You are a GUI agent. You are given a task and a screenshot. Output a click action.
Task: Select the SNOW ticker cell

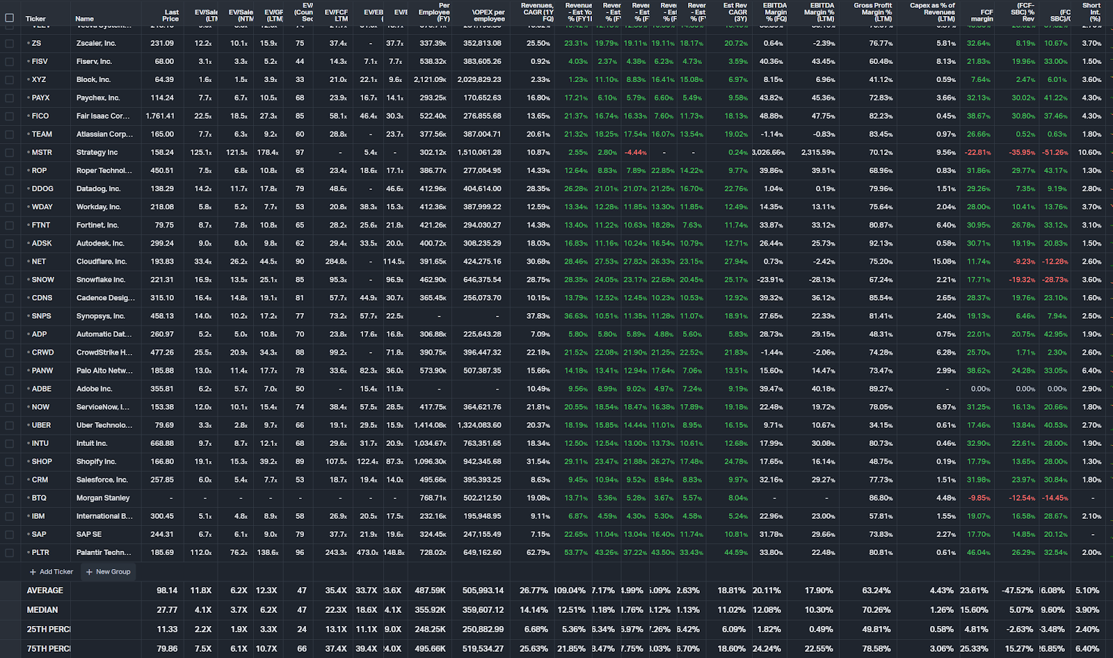coord(43,280)
